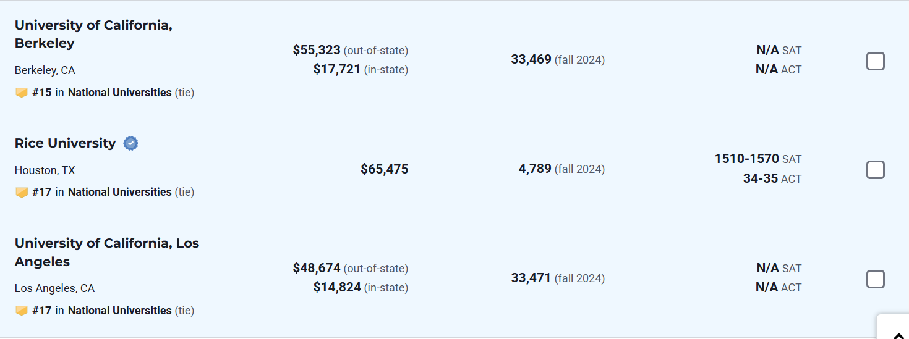Click the ranking badge icon under Rice University
The image size is (909, 339).
(22, 192)
